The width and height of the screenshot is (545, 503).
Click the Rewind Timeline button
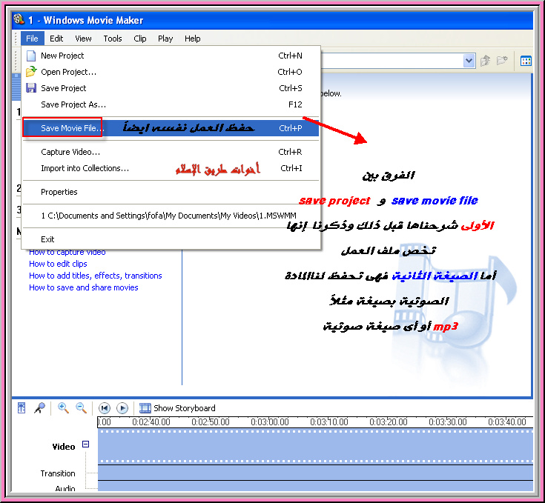[x=105, y=408]
